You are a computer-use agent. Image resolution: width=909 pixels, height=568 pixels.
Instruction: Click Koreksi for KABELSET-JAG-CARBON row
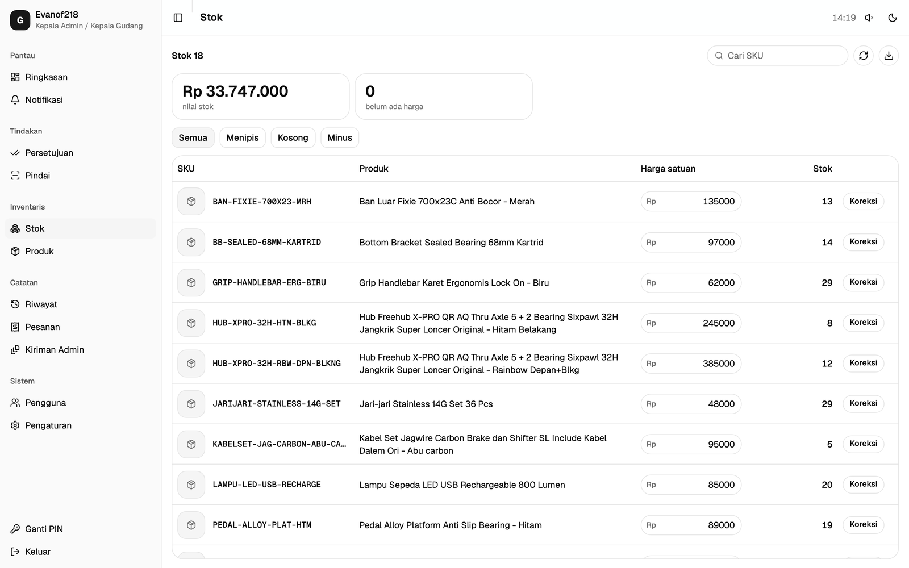point(863,443)
